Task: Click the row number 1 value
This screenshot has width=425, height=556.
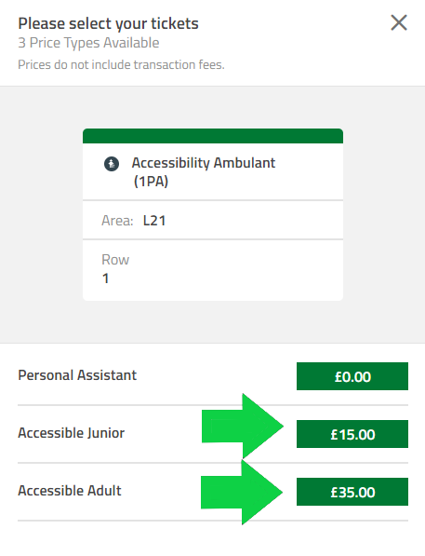Action: 105,278
